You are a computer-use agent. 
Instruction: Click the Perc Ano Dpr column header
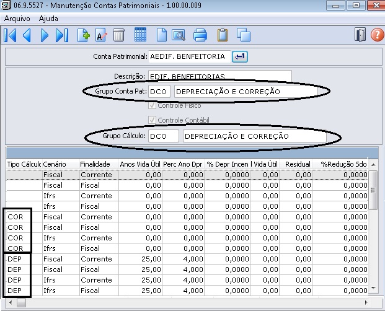point(183,164)
